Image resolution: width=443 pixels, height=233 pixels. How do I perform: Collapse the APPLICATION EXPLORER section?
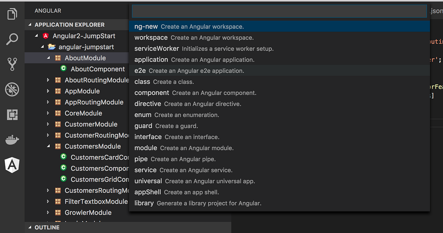[30, 24]
